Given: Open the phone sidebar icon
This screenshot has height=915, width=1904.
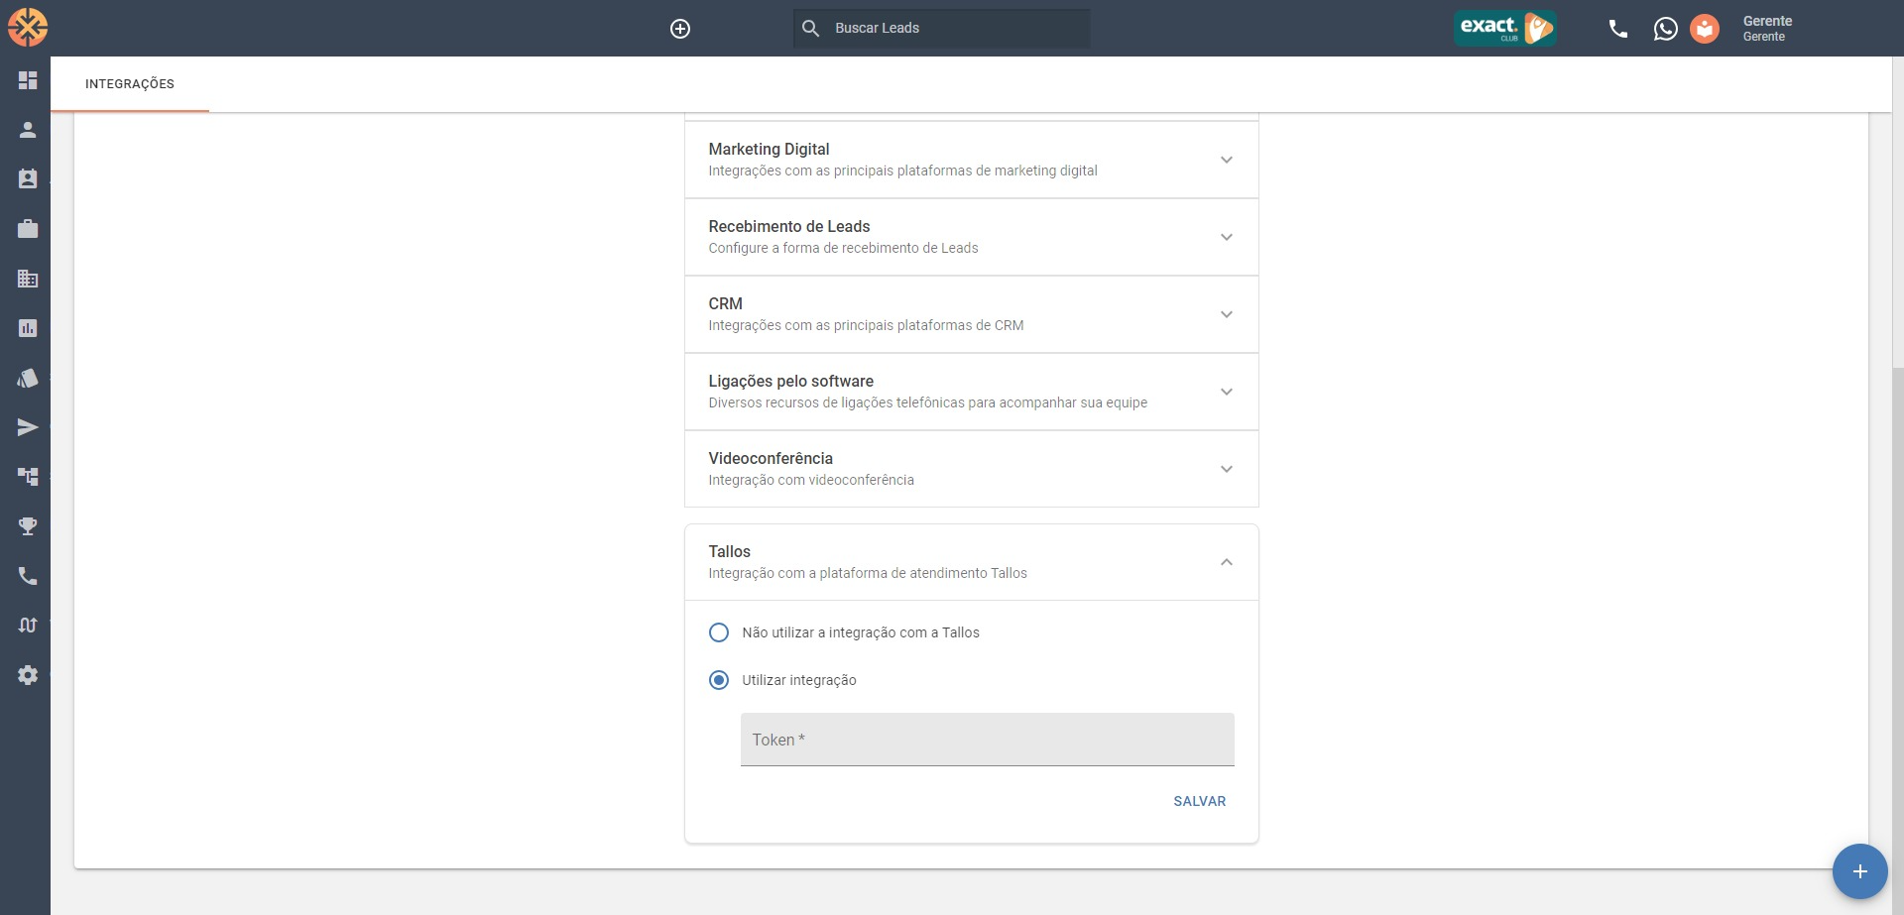Looking at the screenshot, I should 28,576.
